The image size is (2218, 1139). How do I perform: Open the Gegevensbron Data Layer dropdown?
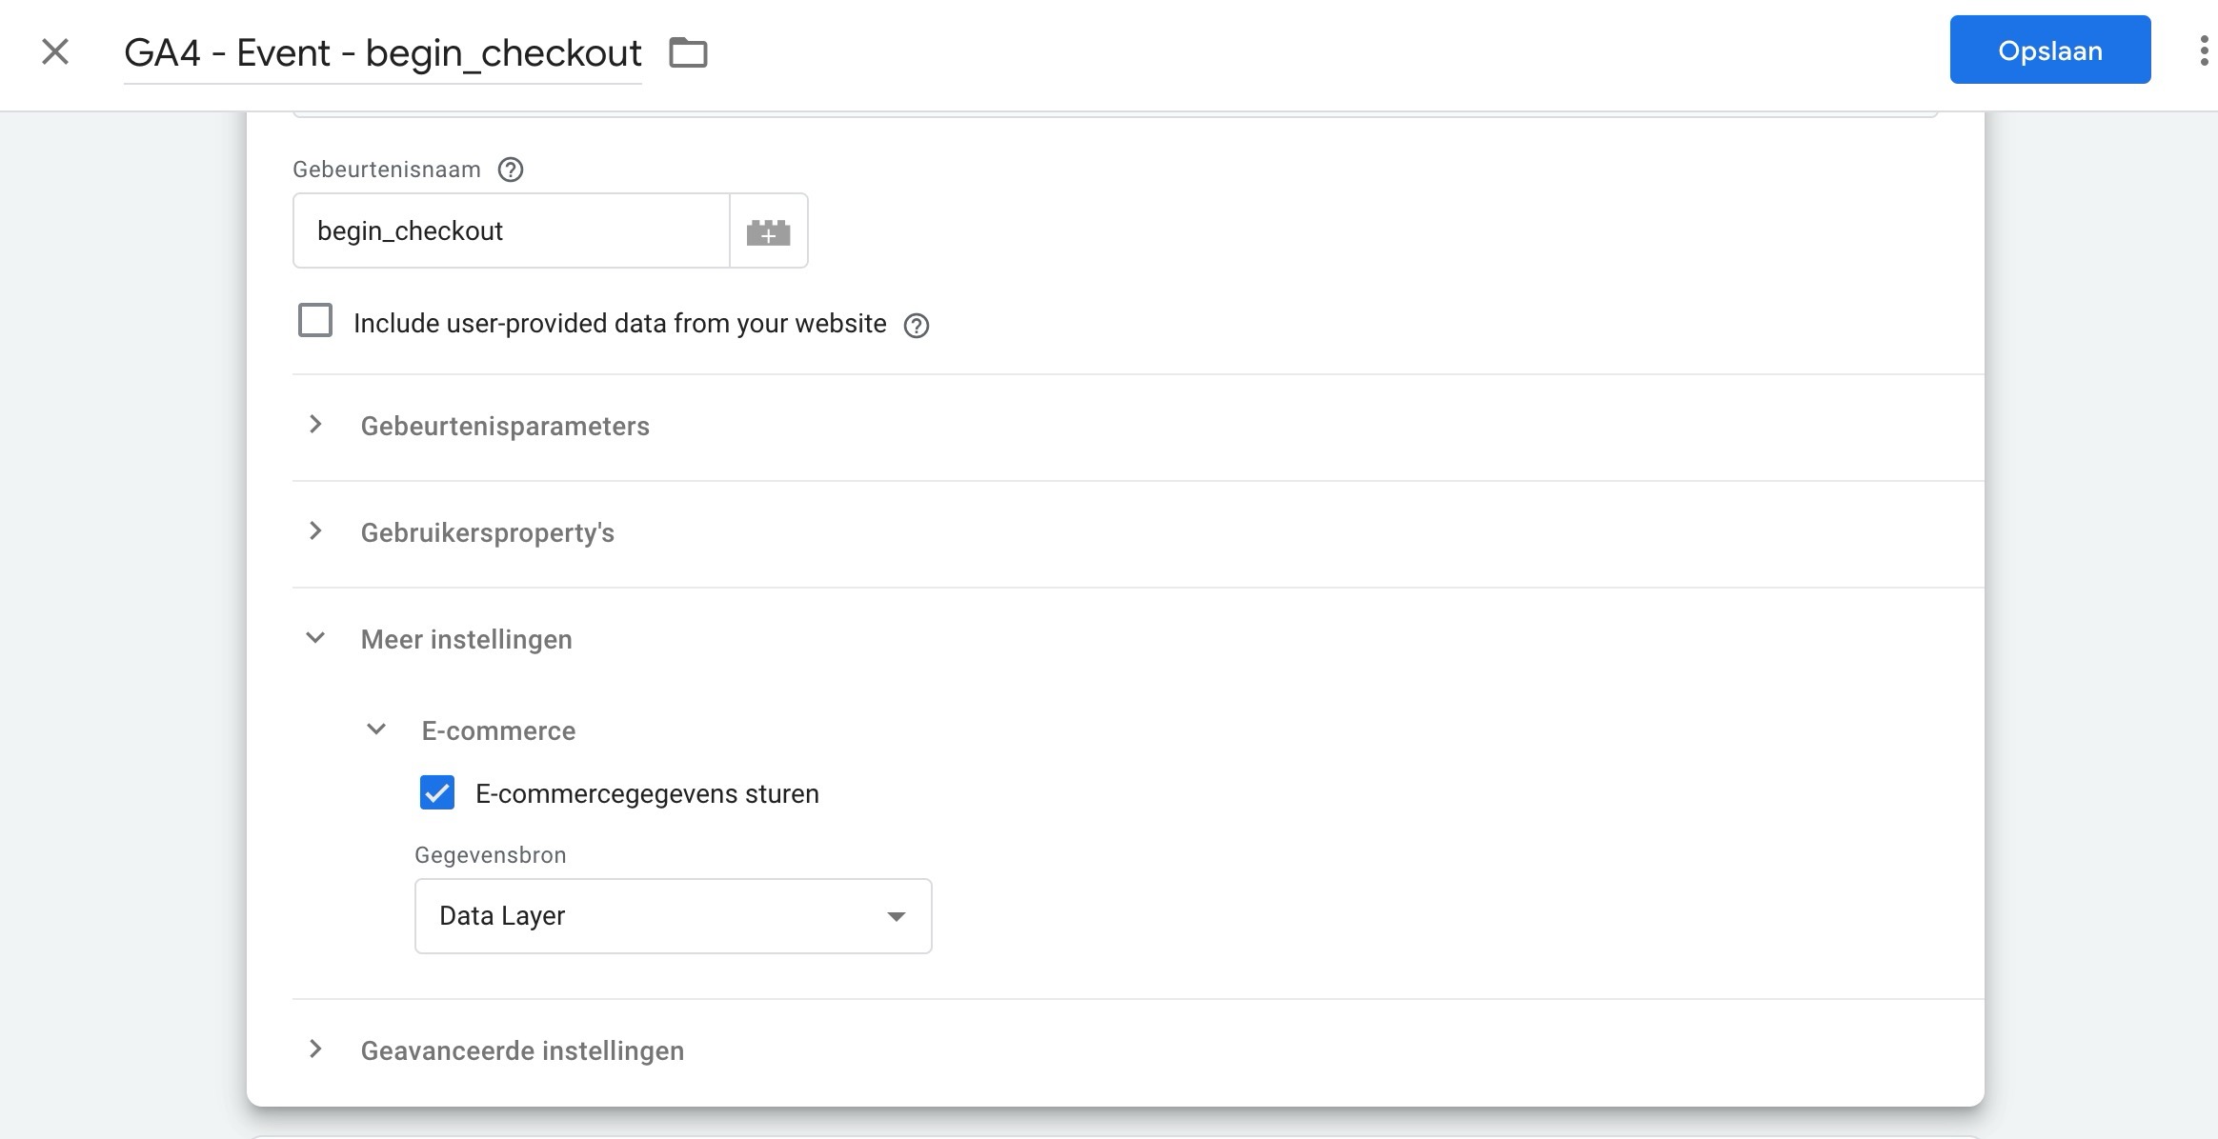(674, 916)
